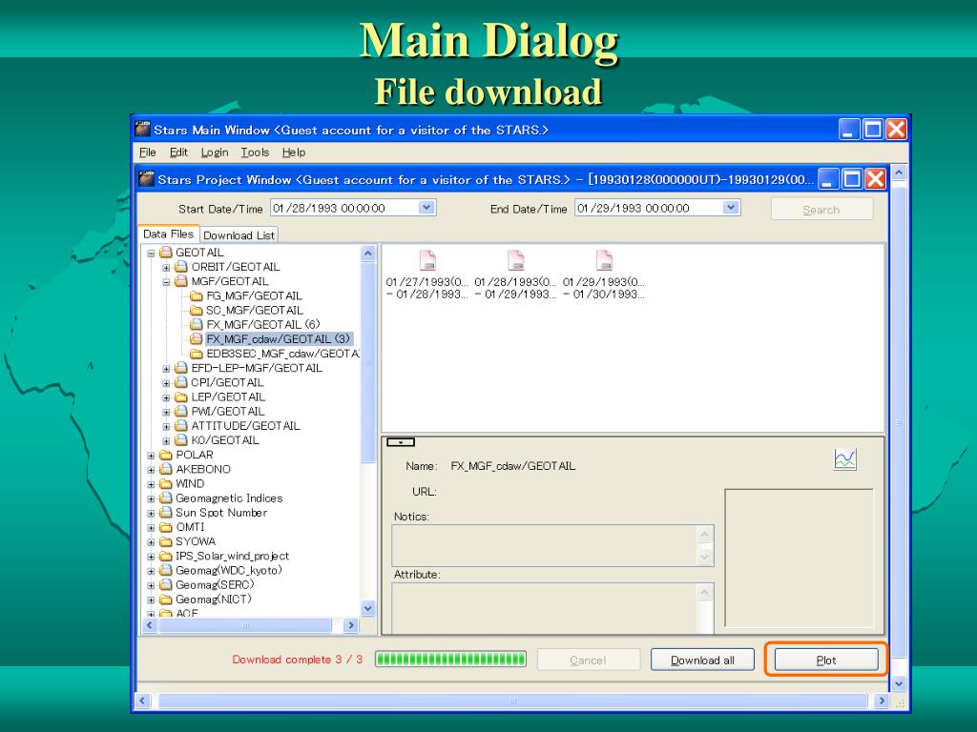Click the AKEBONO folder icon
The height and width of the screenshot is (732, 977).
(x=166, y=469)
